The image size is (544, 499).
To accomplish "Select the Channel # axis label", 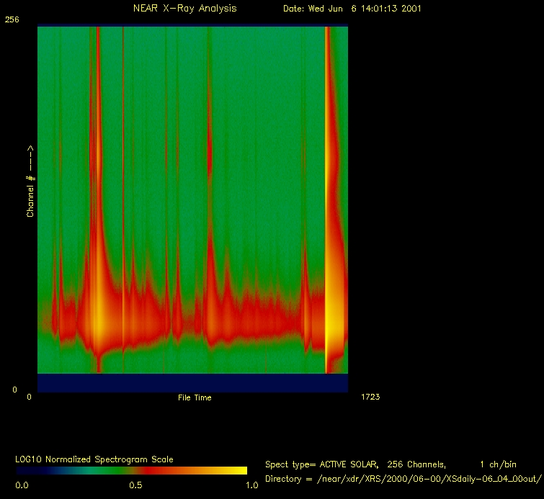I will tap(30, 181).
